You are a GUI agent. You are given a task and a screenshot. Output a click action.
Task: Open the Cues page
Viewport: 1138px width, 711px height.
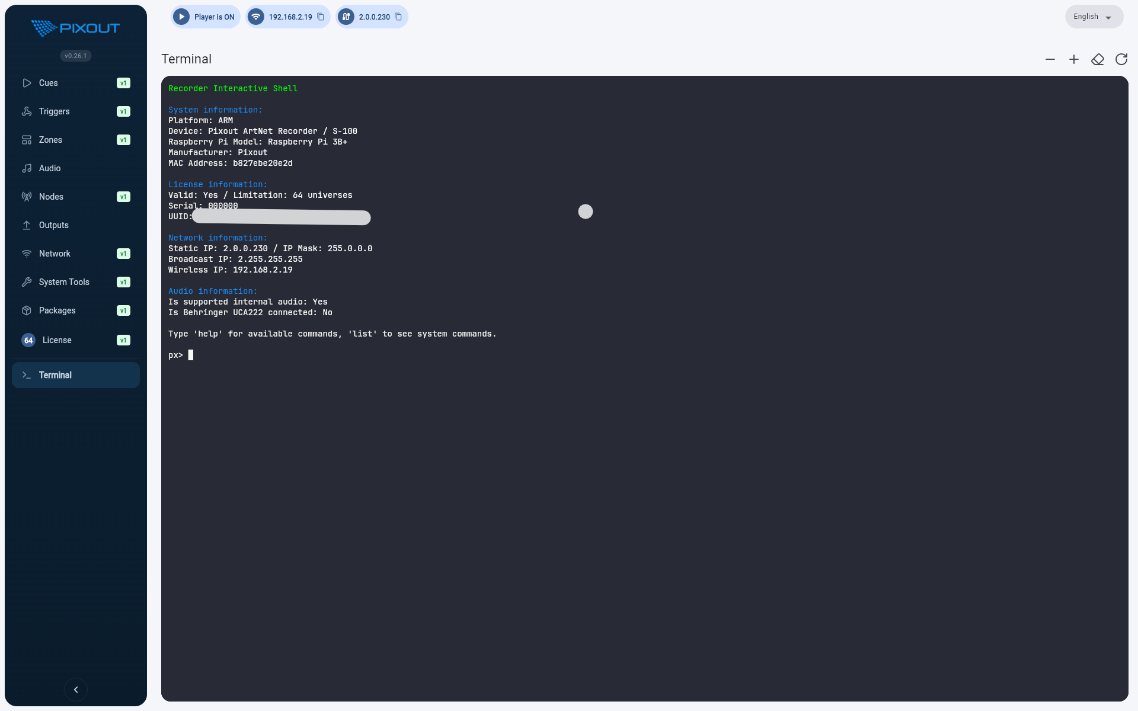pyautogui.click(x=76, y=83)
